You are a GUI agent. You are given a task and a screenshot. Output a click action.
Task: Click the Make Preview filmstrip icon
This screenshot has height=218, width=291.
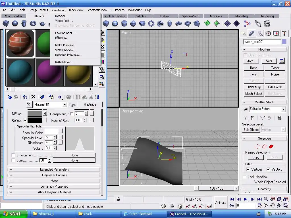point(102,70)
